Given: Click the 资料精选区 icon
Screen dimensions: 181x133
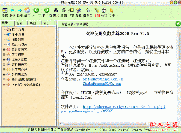Looking at the screenshot, I should coord(8,65).
